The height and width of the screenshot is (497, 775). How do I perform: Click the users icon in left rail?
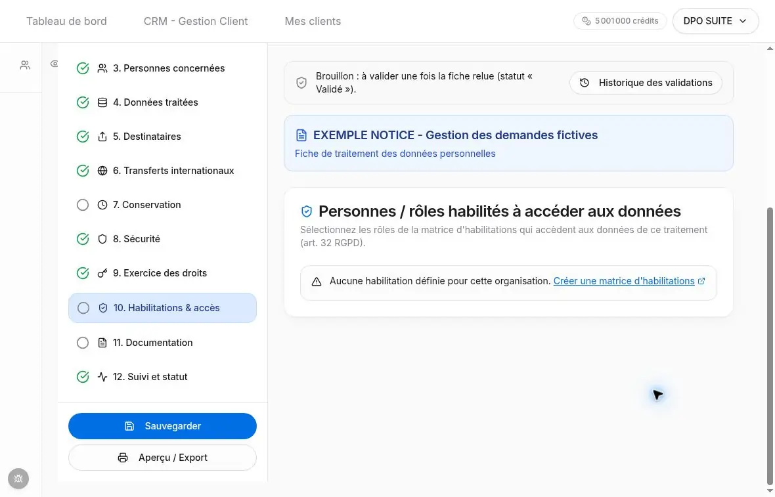tap(25, 65)
